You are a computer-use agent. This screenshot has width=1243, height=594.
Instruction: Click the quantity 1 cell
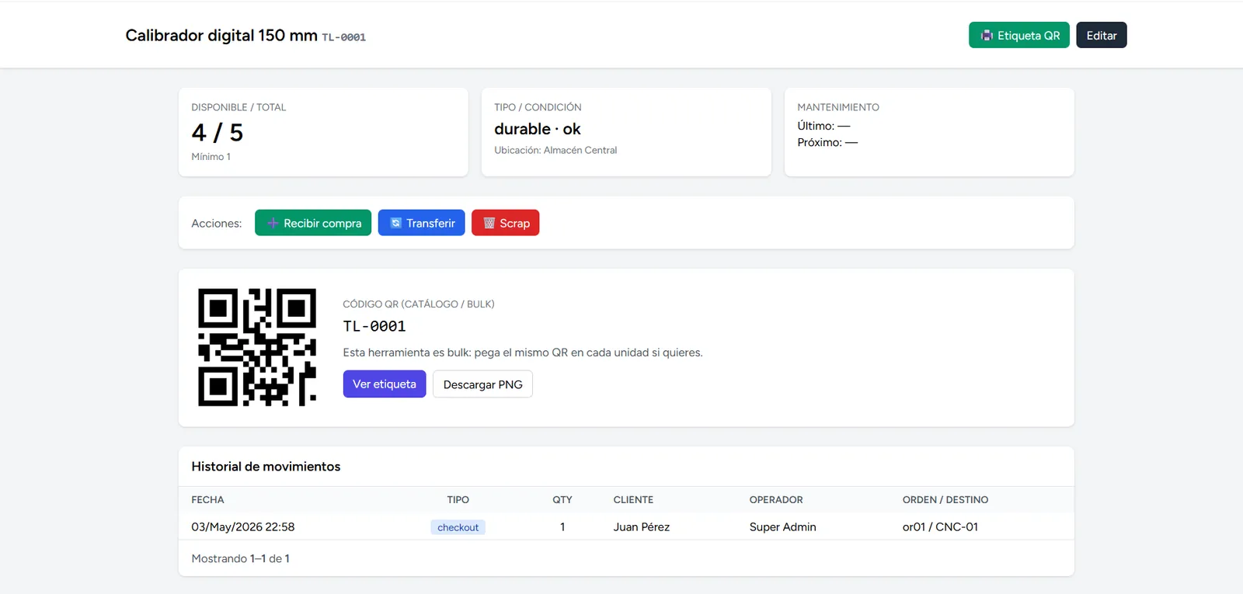(562, 526)
